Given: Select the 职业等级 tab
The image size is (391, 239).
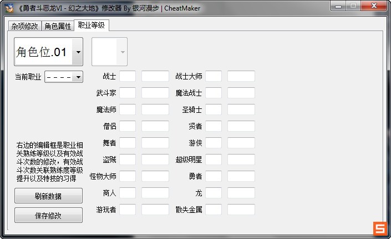Looking at the screenshot, I should point(92,26).
